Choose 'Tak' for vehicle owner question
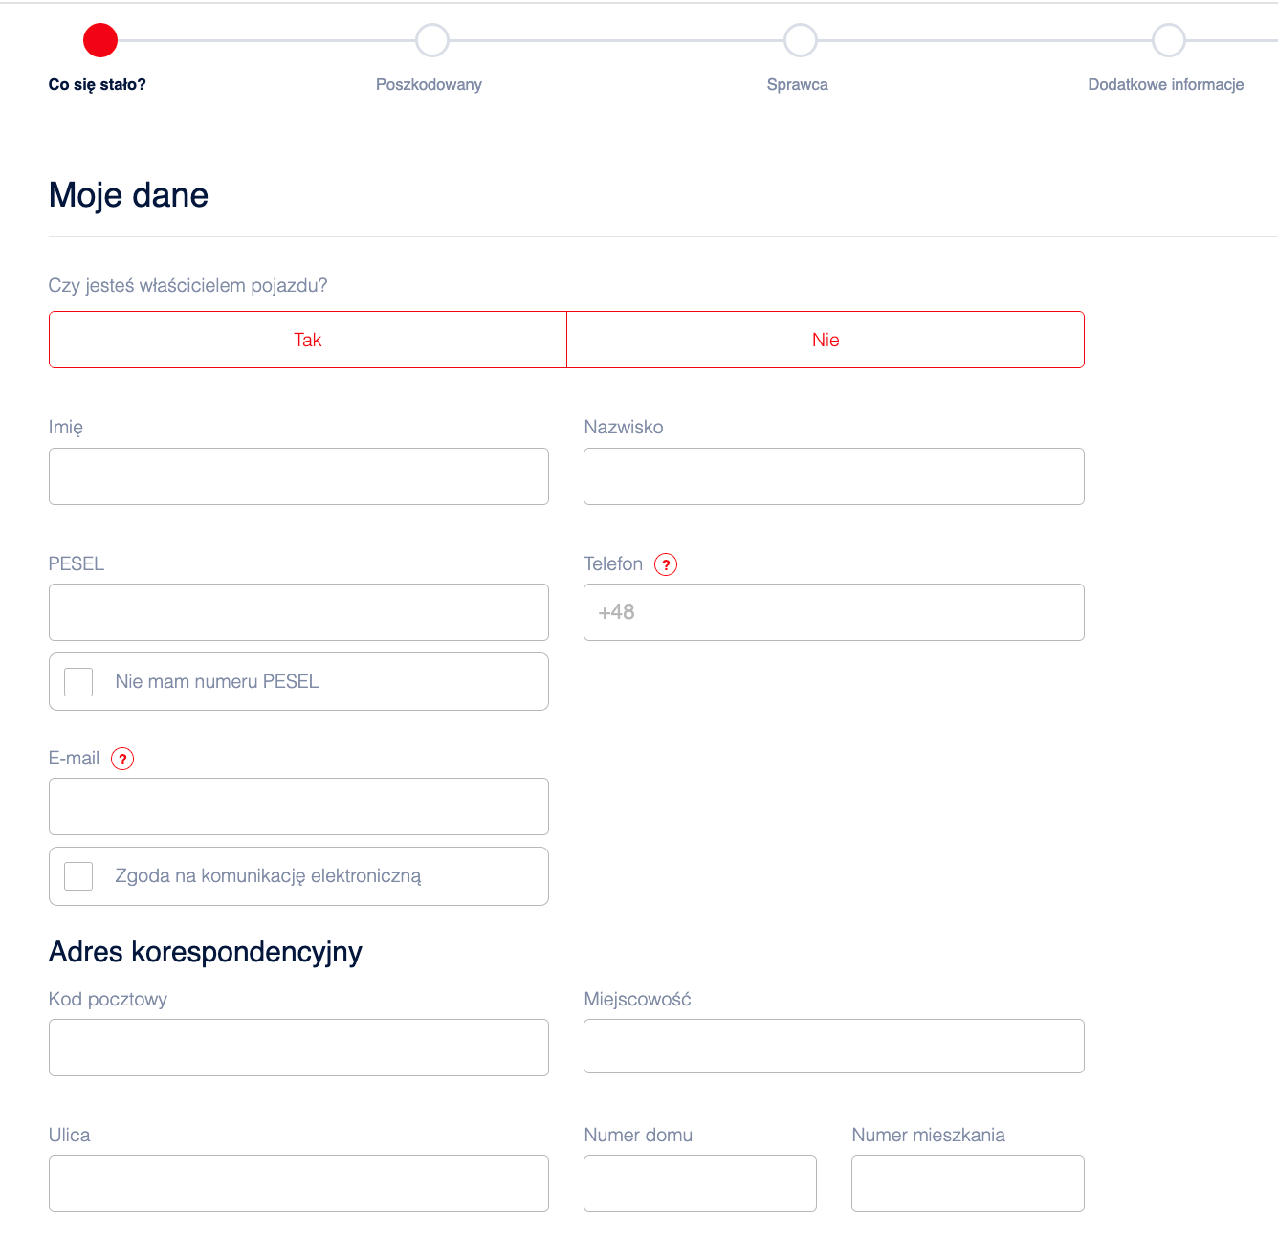The image size is (1278, 1259). point(308,340)
